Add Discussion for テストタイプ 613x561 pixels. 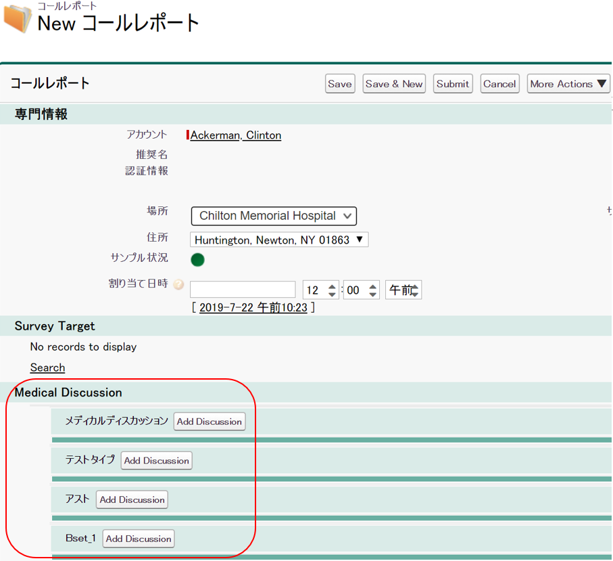156,461
